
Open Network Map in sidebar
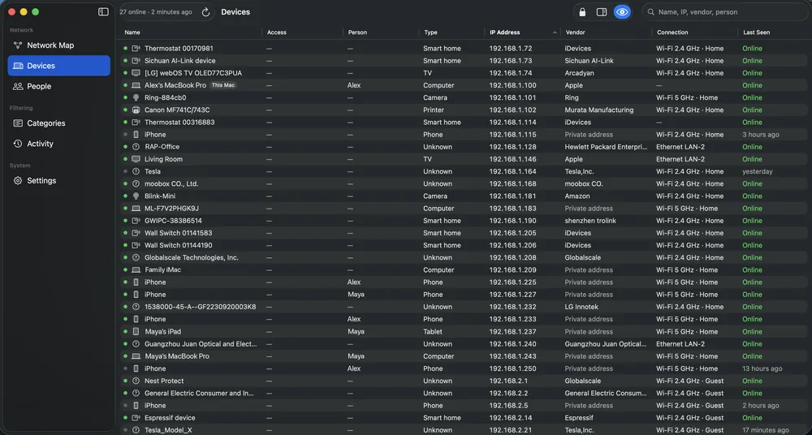pos(58,45)
